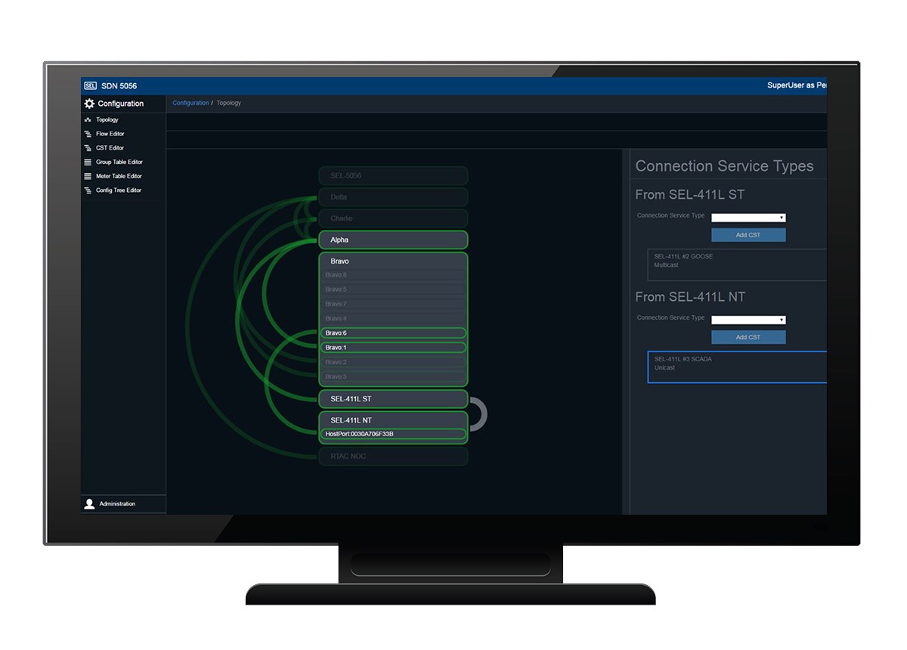Click the SDN 5056 title
Image resolution: width=907 pixels, height=650 pixels.
tap(119, 86)
